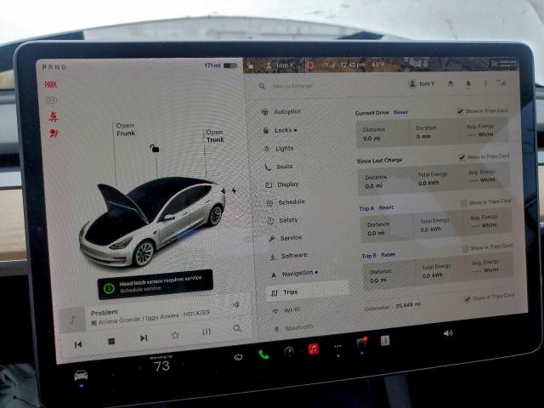Screen dimensions: 544x408
Task: Tap the charge port lightning icon
Action: click(x=235, y=190)
